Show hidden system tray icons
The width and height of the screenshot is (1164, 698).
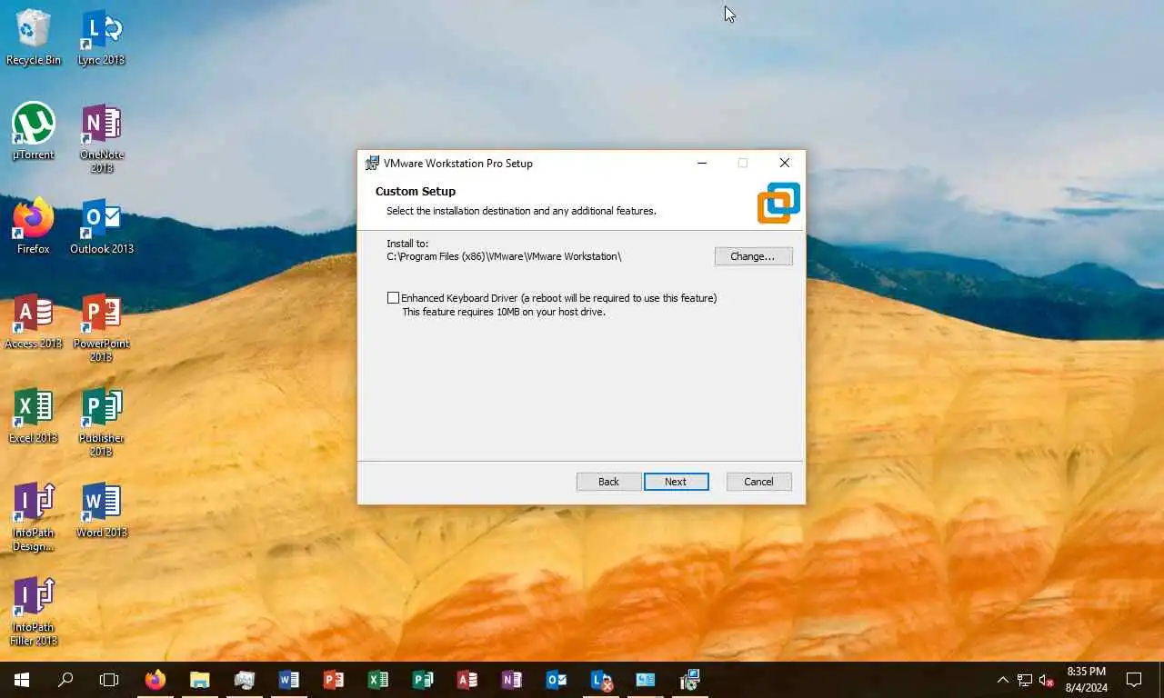(1003, 680)
